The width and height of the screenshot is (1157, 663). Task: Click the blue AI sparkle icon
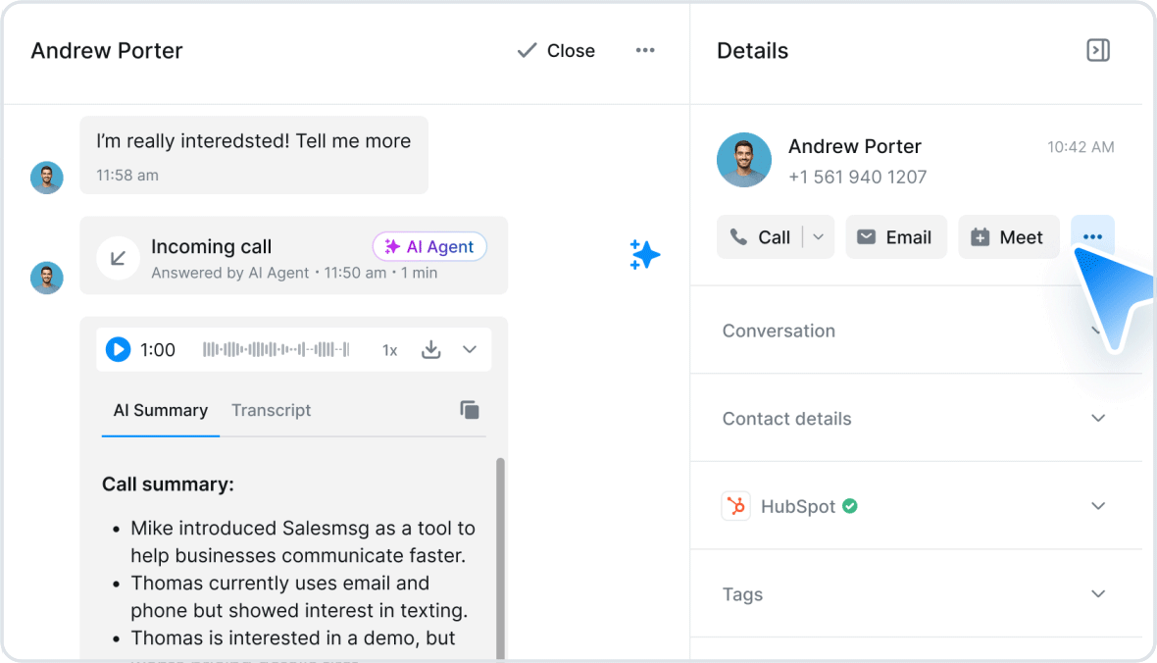[x=645, y=255]
